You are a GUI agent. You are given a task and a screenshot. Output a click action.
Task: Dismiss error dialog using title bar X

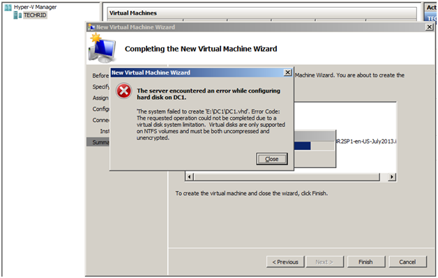[x=287, y=72]
